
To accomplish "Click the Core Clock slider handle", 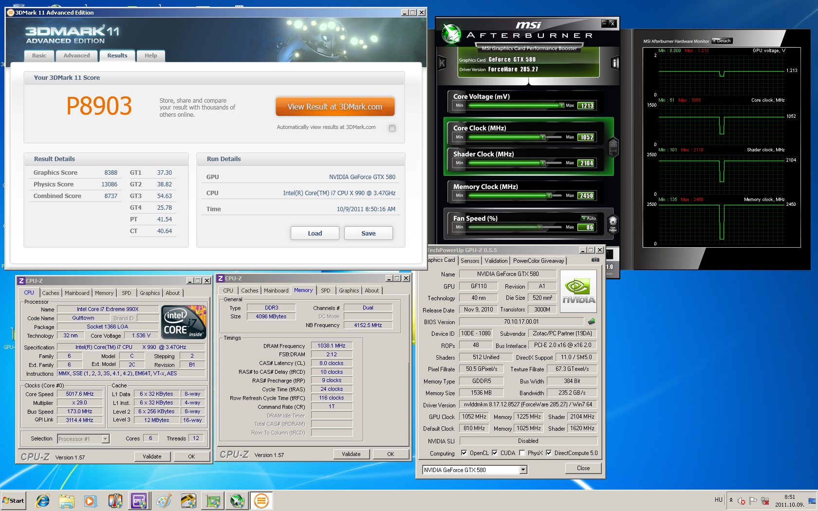I will click(543, 137).
